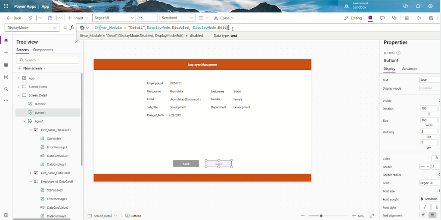
Task: Click the Save disk icon
Action: [x=431, y=18]
